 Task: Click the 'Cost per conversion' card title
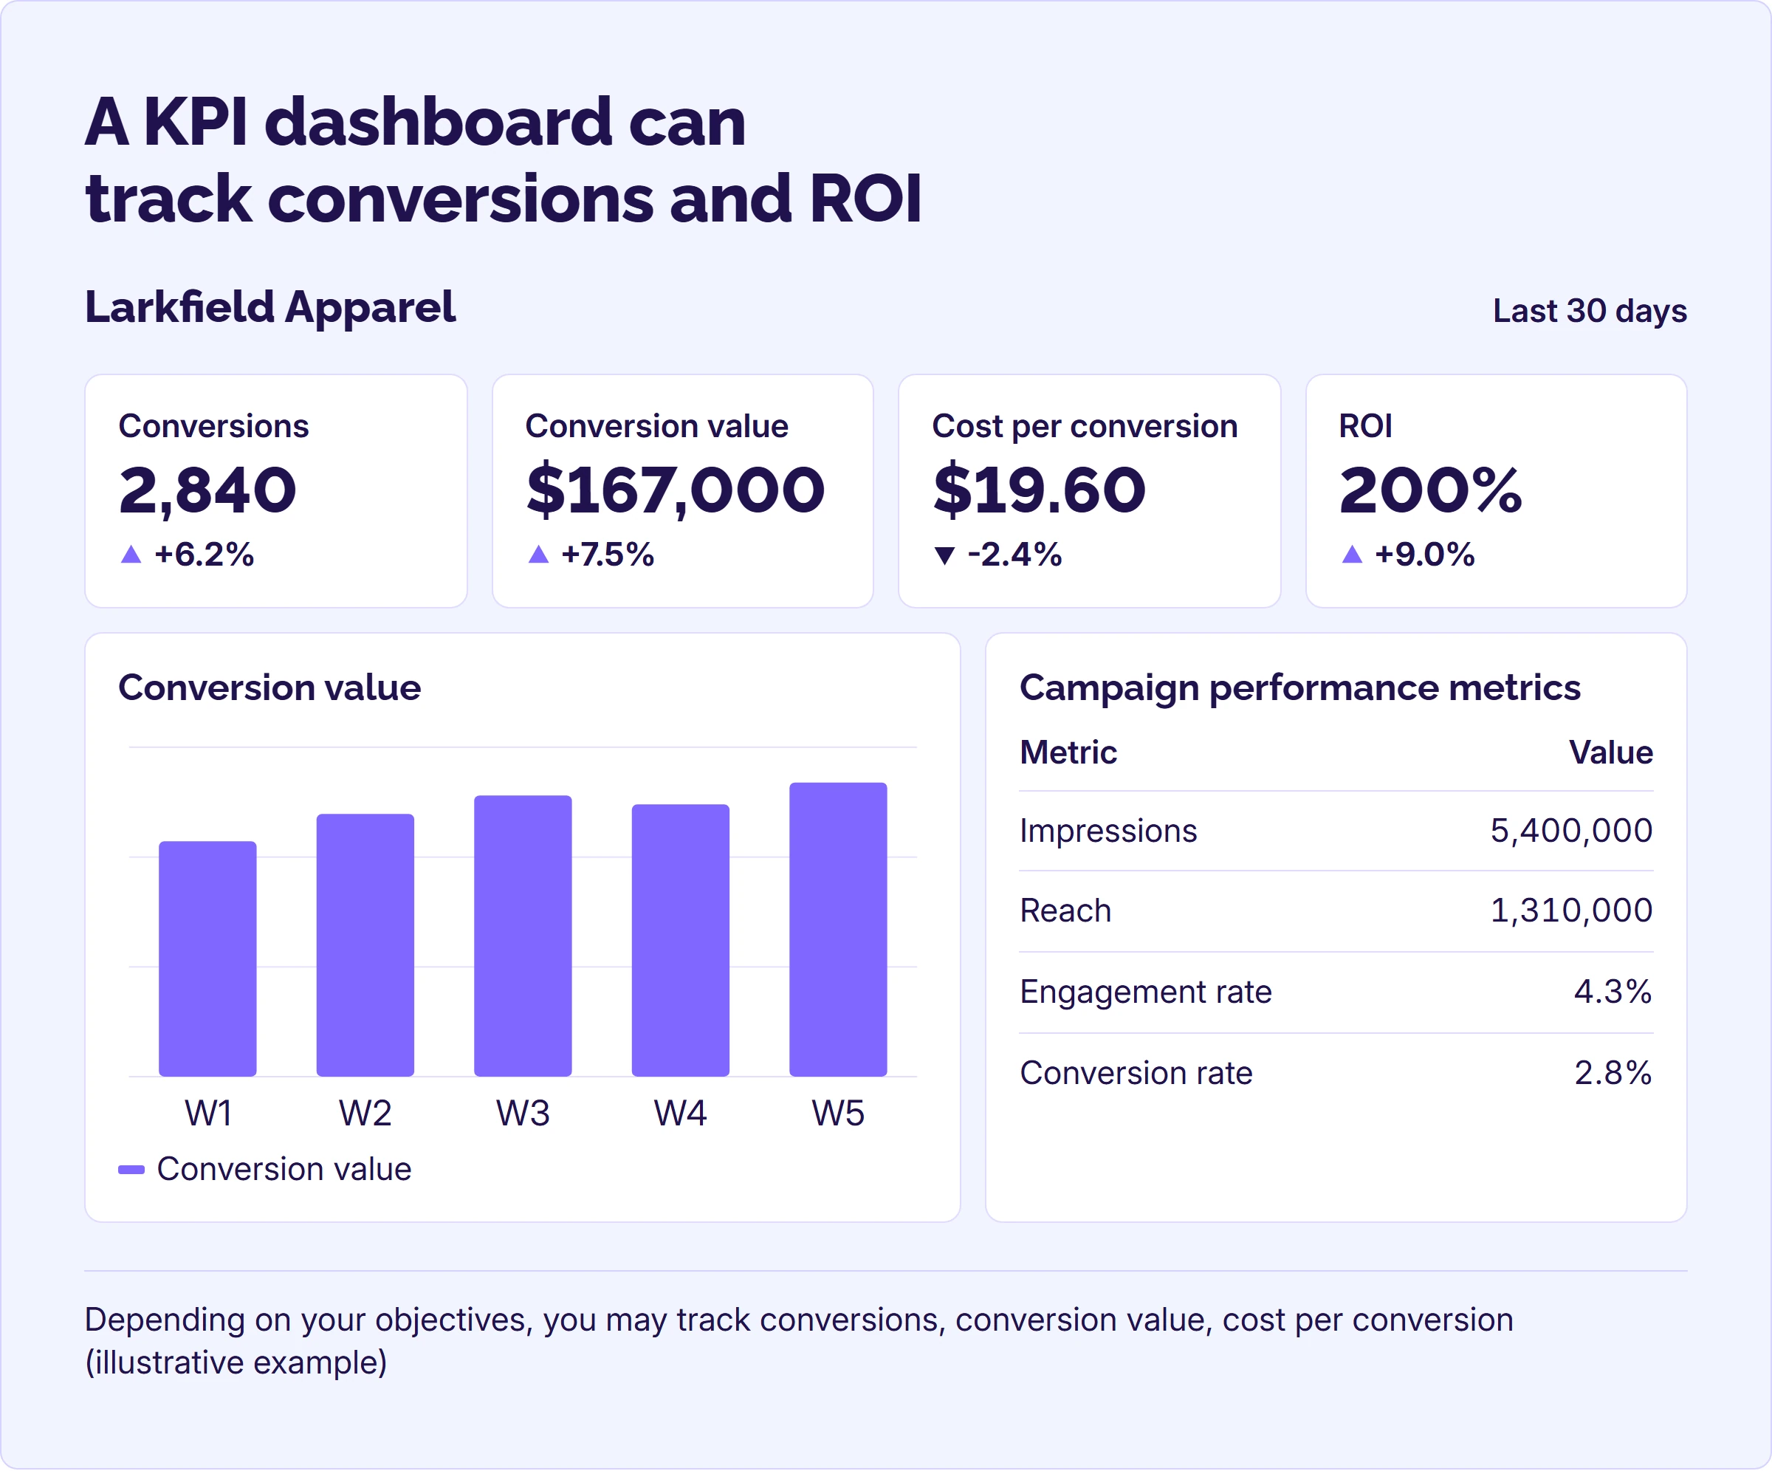1085,427
